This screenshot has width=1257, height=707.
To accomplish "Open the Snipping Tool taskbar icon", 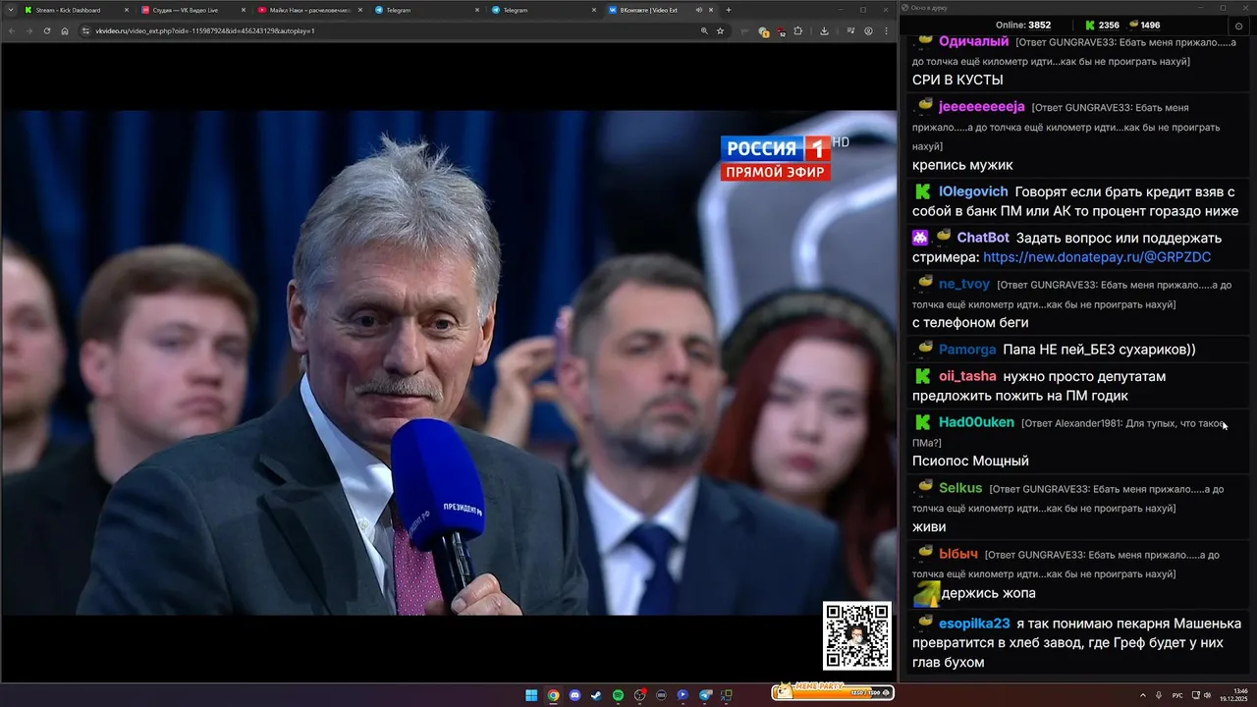I will pos(727,695).
